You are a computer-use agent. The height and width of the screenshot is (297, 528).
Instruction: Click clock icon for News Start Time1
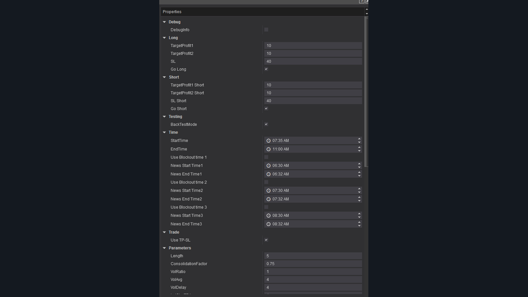point(269,166)
